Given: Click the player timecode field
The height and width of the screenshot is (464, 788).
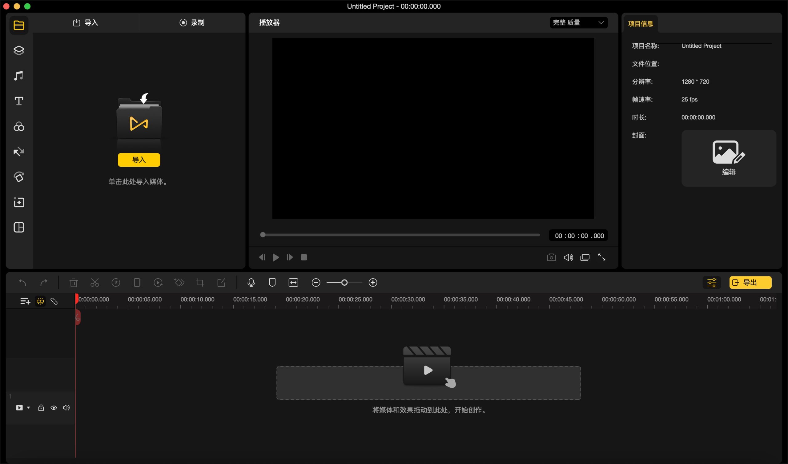Looking at the screenshot, I should coord(578,236).
